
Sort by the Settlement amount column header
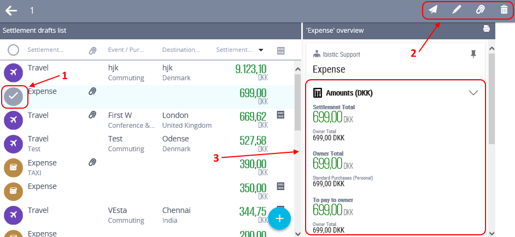point(234,50)
